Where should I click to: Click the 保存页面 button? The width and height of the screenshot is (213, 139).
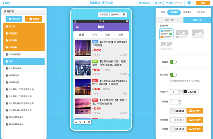[104, 14]
